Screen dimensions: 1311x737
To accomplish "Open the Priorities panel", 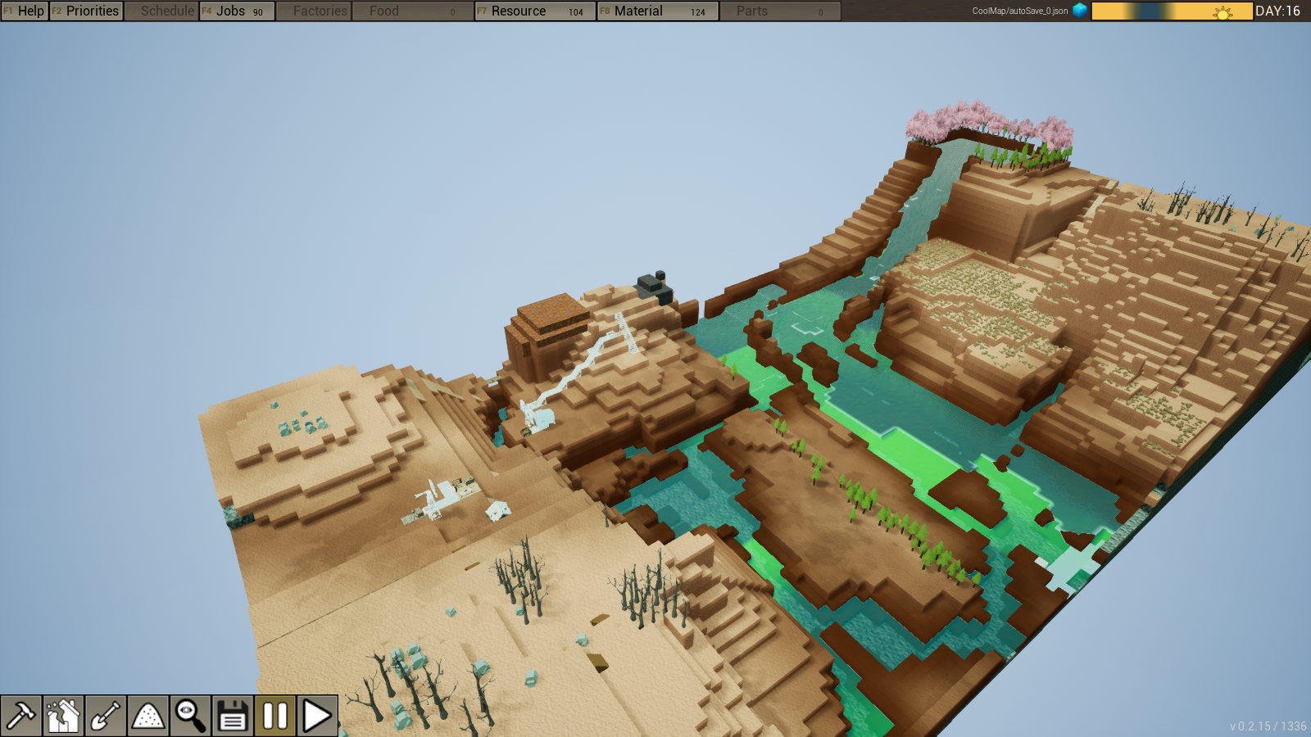I will (86, 11).
